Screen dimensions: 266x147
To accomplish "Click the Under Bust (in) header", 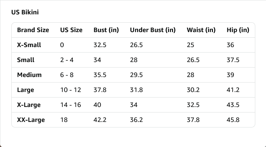I will coord(153,30).
